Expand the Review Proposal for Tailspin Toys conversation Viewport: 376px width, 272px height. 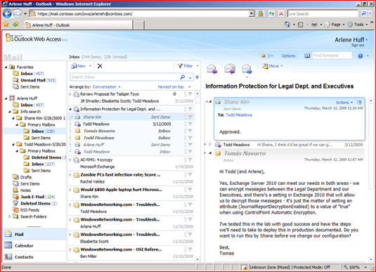click(70, 94)
